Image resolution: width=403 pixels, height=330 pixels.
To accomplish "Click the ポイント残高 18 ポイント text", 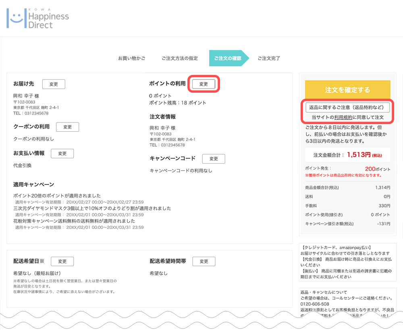I will (x=177, y=103).
